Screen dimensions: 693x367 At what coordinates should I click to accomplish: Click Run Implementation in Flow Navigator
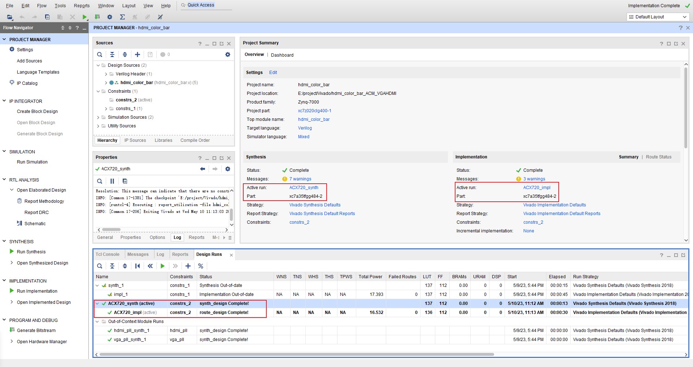(37, 291)
